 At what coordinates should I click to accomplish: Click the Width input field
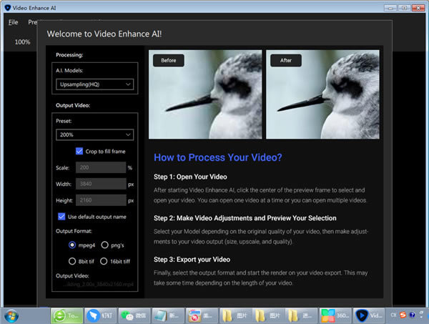[x=101, y=184]
